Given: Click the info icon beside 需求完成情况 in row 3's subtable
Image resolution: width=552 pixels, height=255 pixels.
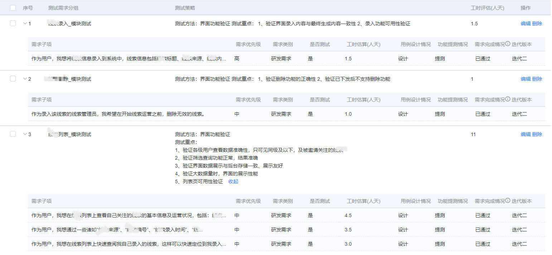Looking at the screenshot, I should [x=508, y=201].
